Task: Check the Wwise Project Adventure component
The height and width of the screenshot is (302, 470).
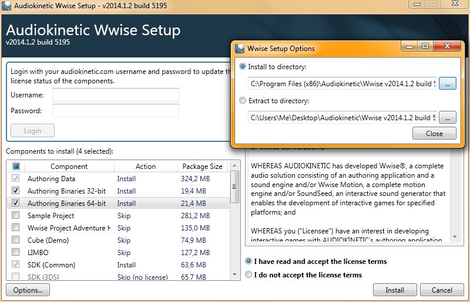Action: [16, 228]
